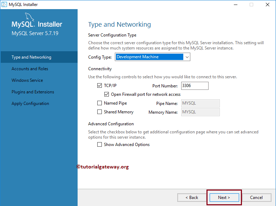This screenshot has height=206, width=276.
Task: Cancel the installer configuration
Action: tap(256, 198)
